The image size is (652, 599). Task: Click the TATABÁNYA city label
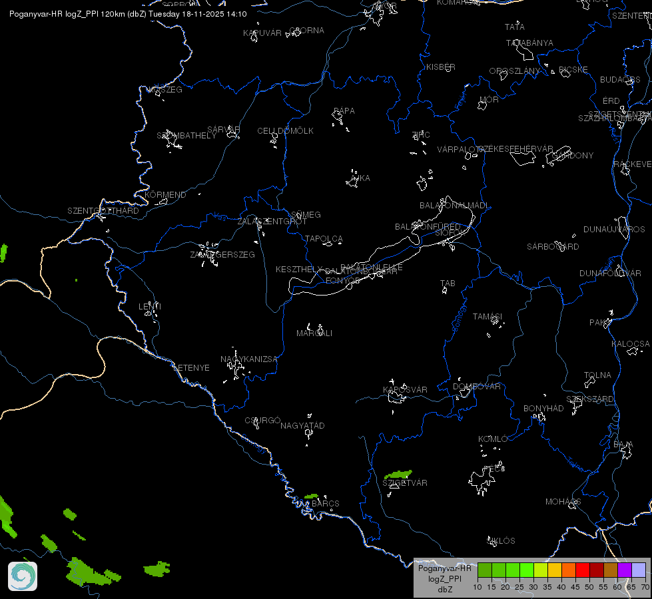point(529,43)
